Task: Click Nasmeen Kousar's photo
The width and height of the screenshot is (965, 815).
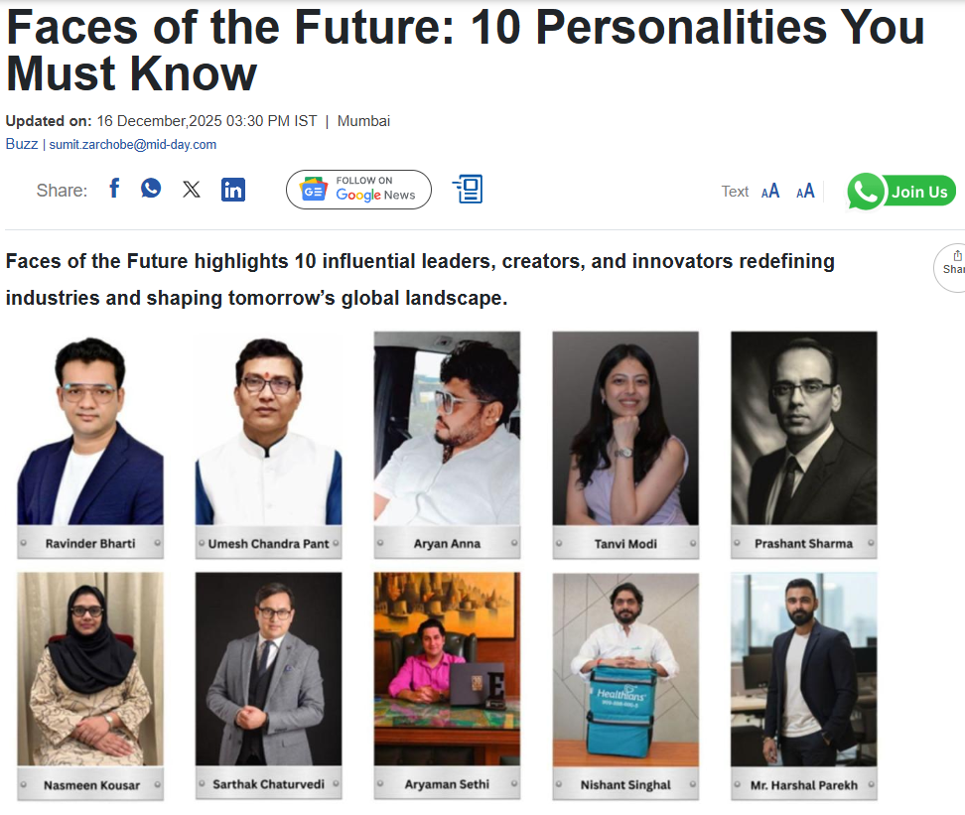Action: pyautogui.click(x=90, y=668)
